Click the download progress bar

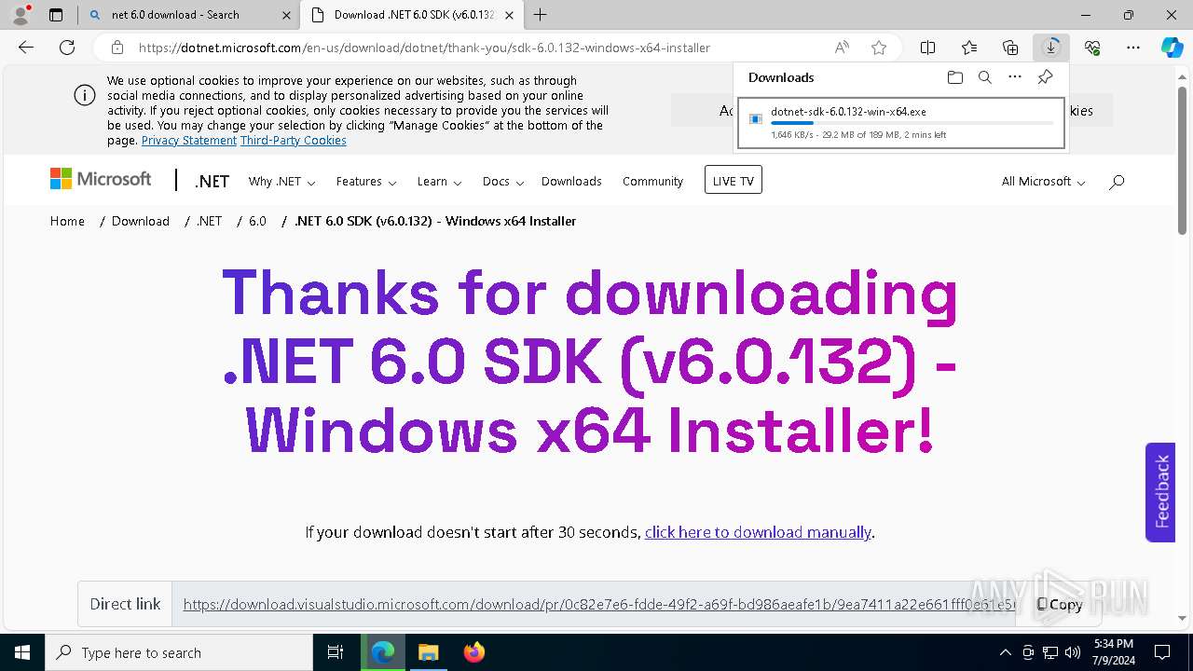tap(912, 123)
